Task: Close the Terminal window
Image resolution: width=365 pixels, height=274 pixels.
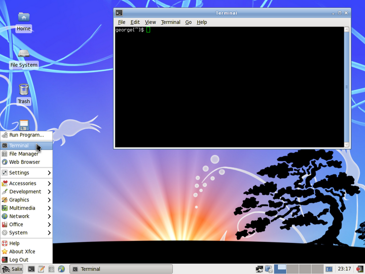Action: (346, 13)
